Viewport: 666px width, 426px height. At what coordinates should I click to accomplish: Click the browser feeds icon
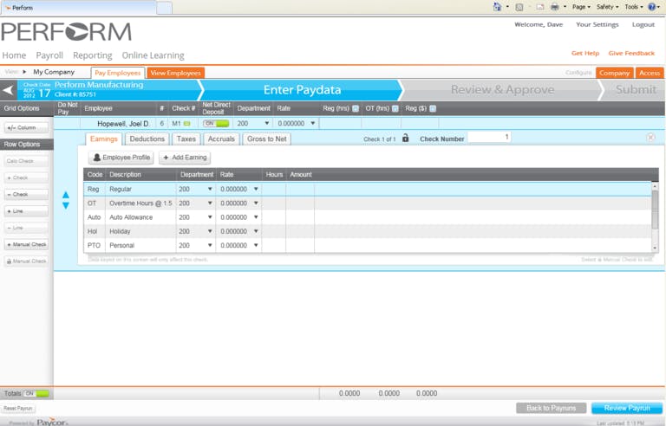(519, 7)
